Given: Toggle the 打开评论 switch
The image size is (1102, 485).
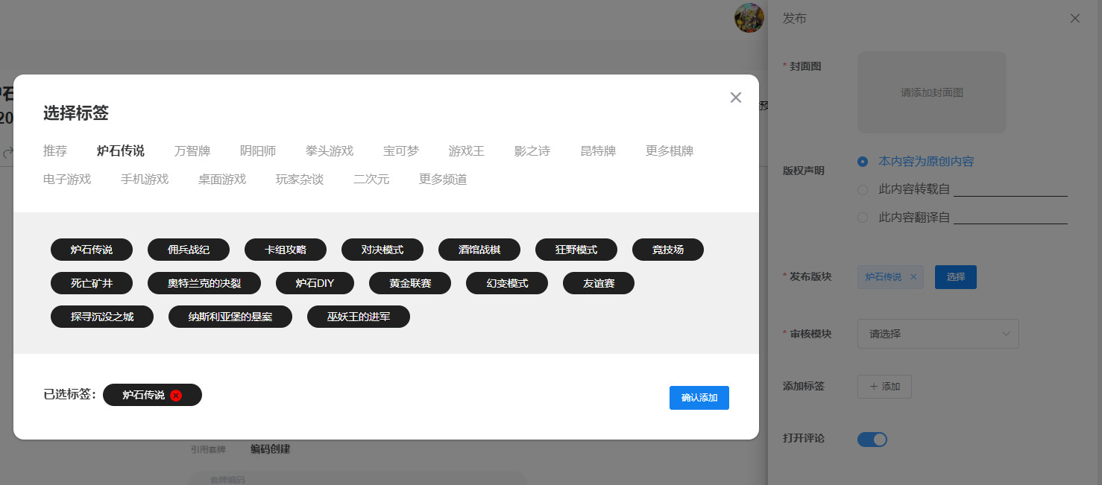Looking at the screenshot, I should point(872,439).
